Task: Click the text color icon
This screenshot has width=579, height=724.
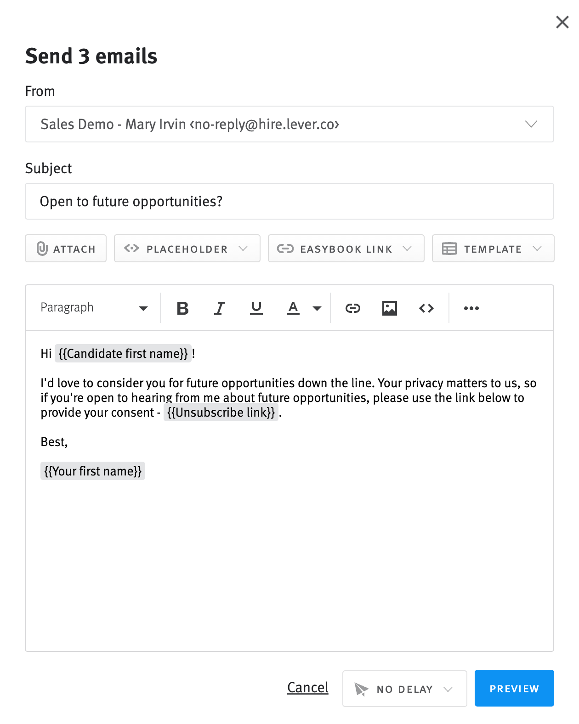Action: [293, 308]
